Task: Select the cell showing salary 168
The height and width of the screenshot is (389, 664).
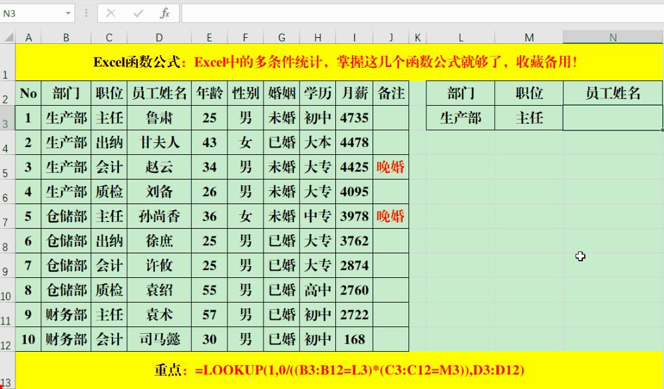Action: [x=354, y=339]
